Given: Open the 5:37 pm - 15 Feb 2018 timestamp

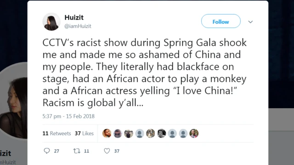Looking at the screenshot, I should coord(68,116).
